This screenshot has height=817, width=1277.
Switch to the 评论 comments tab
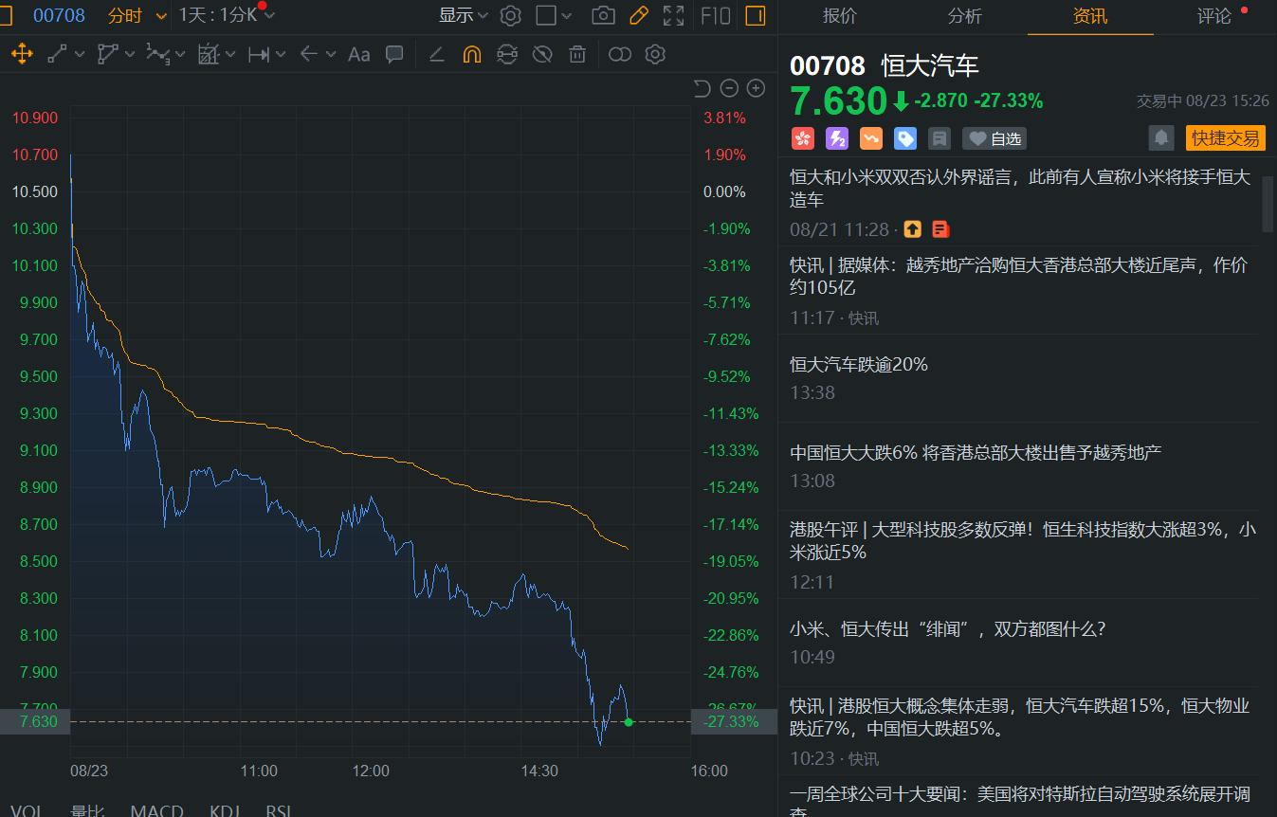(x=1214, y=16)
